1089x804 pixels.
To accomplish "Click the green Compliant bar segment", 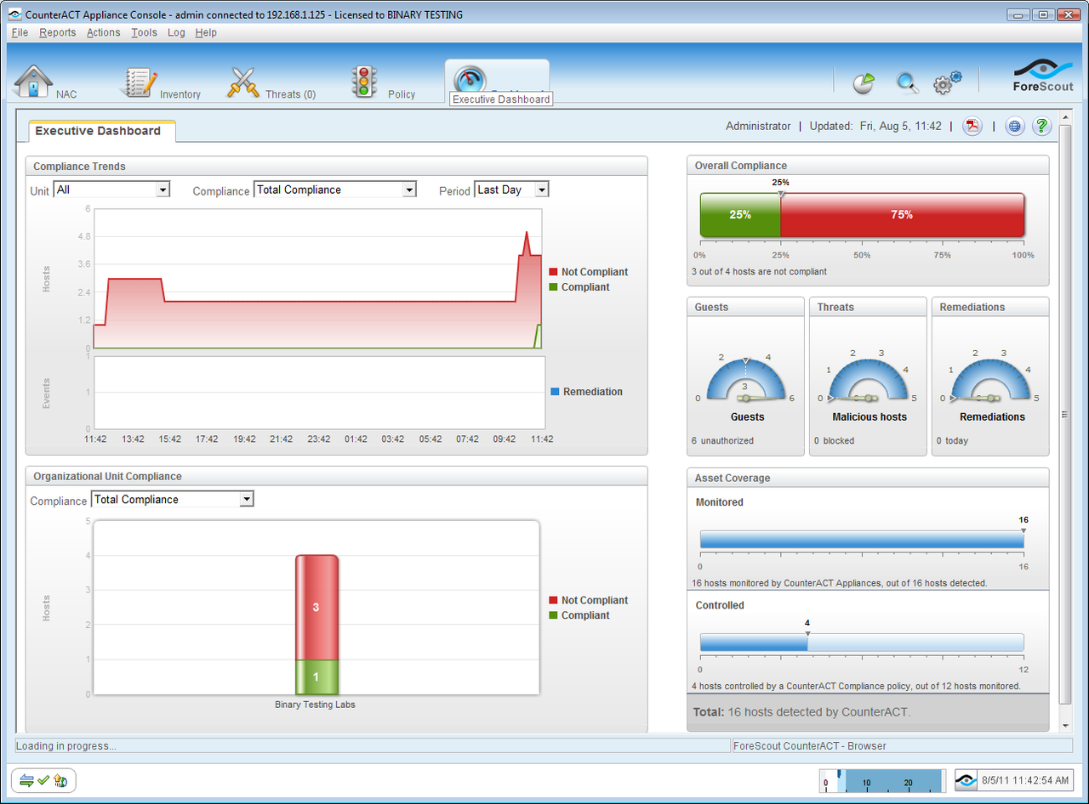I will (316, 677).
